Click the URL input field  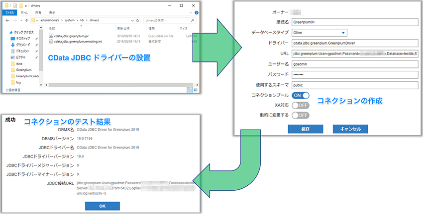(x=355, y=53)
